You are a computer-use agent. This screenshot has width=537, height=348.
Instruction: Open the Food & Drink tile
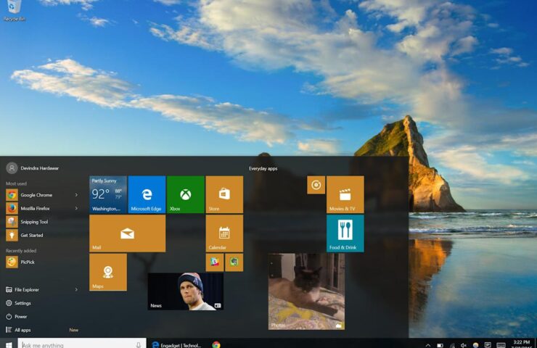[345, 233]
